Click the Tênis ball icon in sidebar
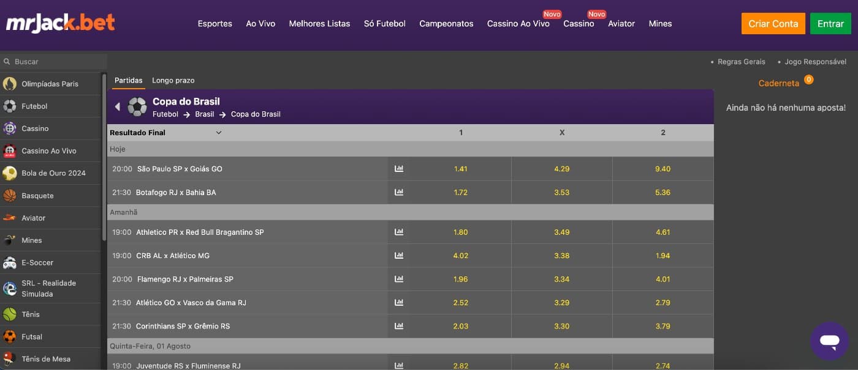The height and width of the screenshot is (370, 858). pos(10,314)
